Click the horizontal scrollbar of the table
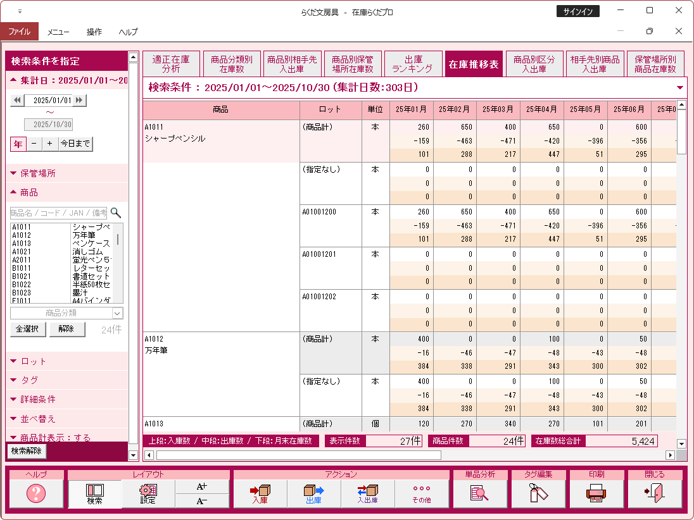This screenshot has width=694, height=520. [x=298, y=455]
